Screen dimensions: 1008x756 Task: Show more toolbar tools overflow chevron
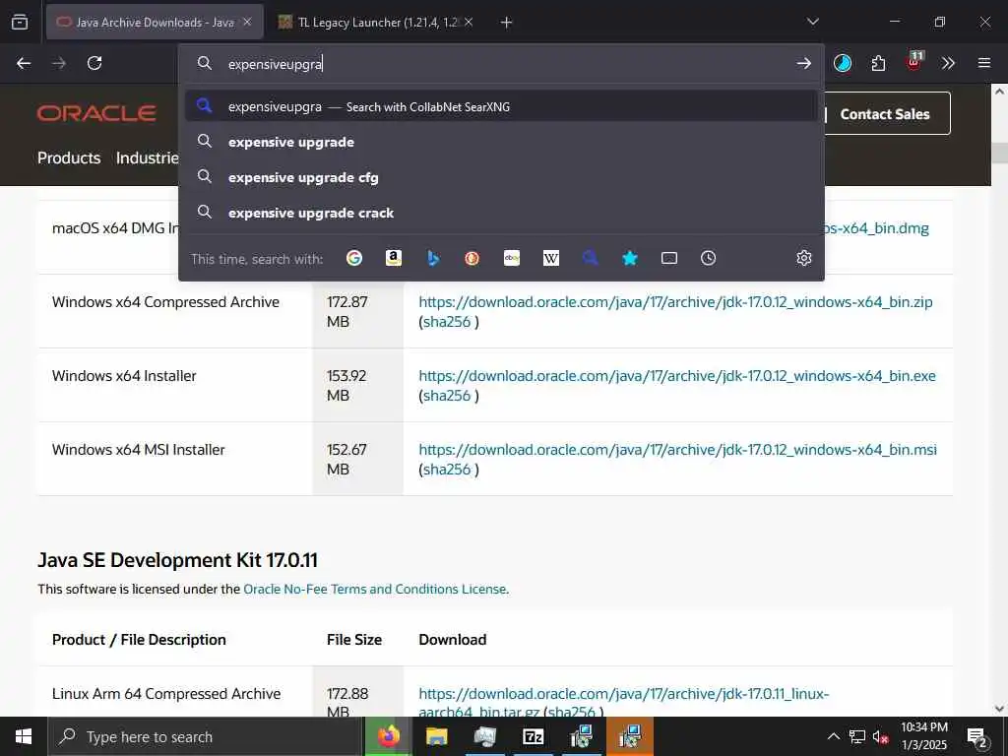(x=948, y=63)
